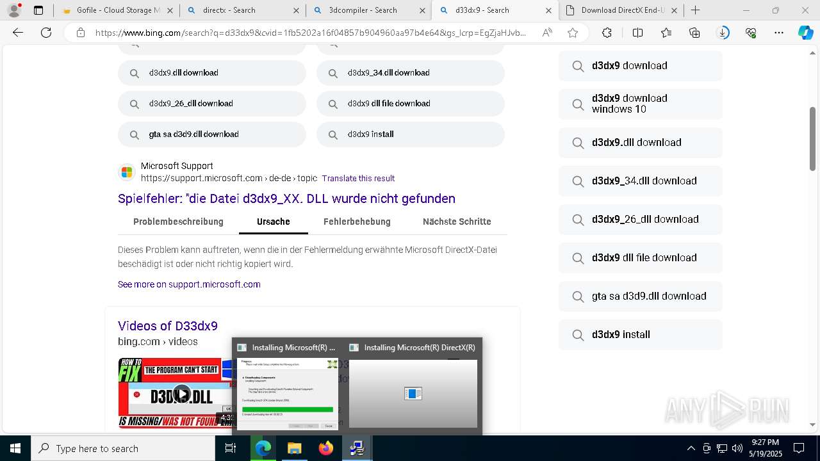
Task: Play the D3DX9.DLL is missing video
Action: [x=182, y=394]
